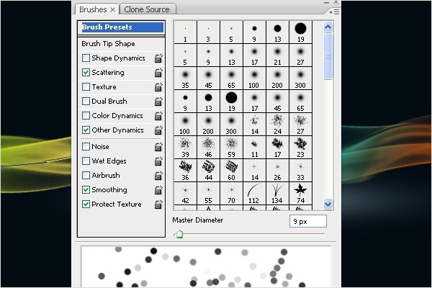The width and height of the screenshot is (432, 288).
Task: Click the Master Diameter value field
Action: (308, 221)
